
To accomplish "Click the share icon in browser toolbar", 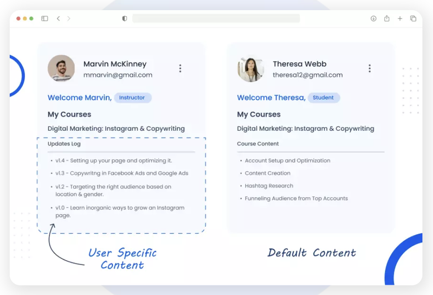I will (x=387, y=18).
